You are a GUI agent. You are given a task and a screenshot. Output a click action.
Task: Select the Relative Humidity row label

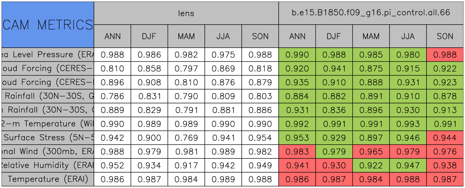48,166
